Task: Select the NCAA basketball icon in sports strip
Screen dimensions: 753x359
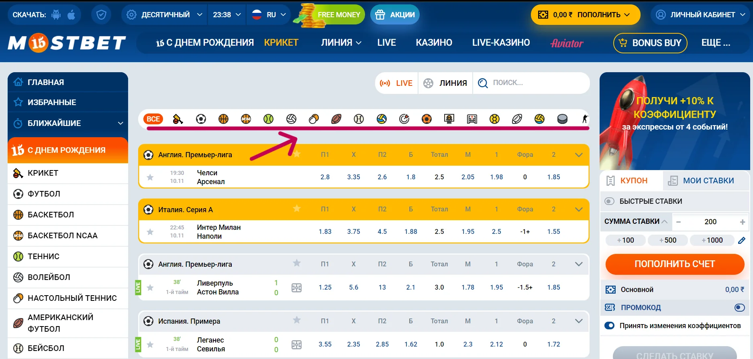Action: (246, 119)
